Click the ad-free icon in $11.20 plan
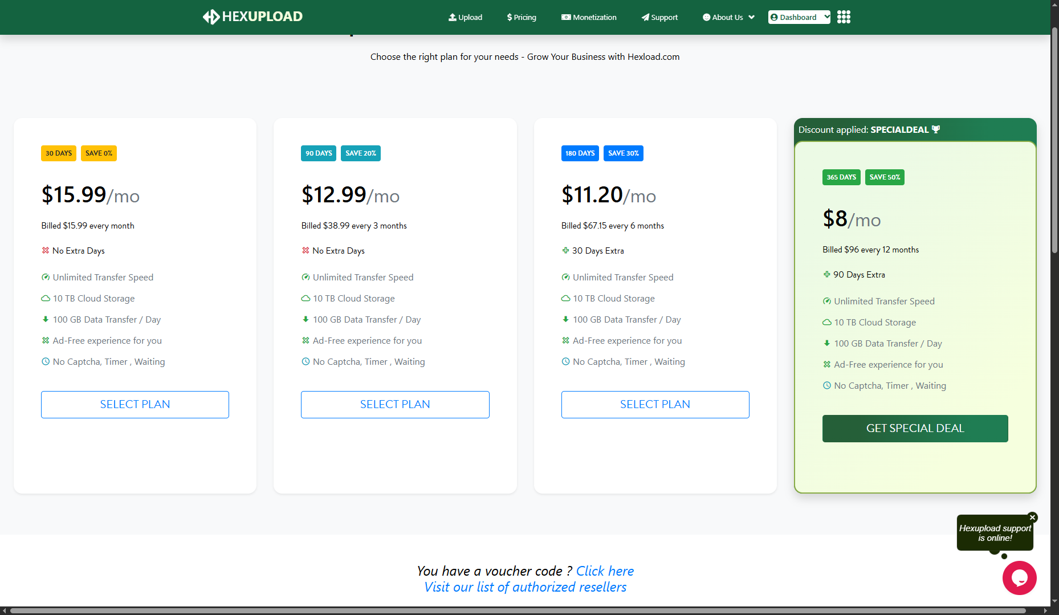1059x615 pixels. pos(565,340)
